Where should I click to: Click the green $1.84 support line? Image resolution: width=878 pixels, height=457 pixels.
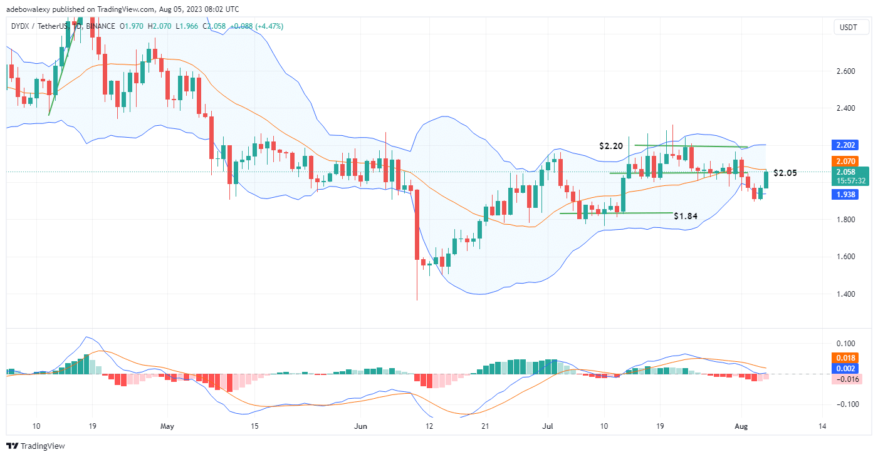coord(615,213)
